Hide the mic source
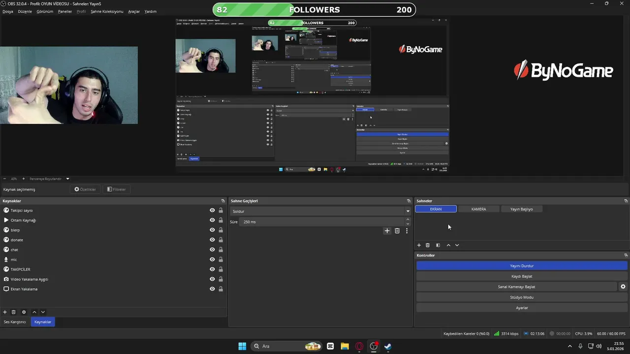630x354 pixels. (212, 260)
